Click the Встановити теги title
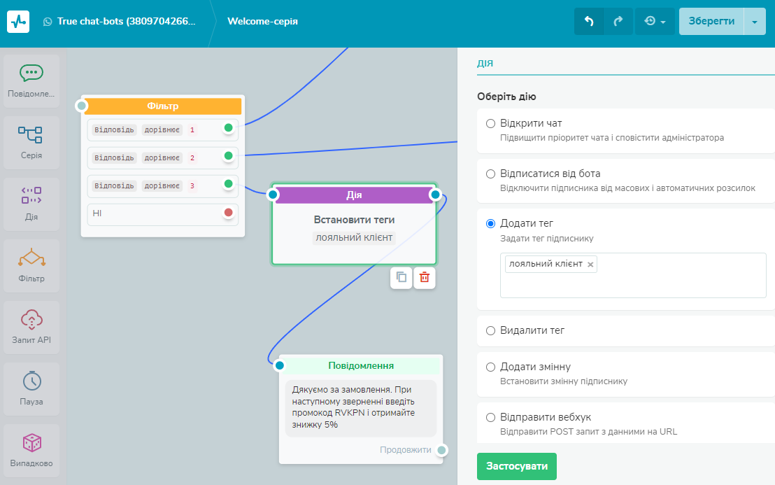Viewport: 775px width, 485px height. pos(354,220)
